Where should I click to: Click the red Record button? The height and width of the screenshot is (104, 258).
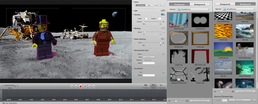point(81,86)
